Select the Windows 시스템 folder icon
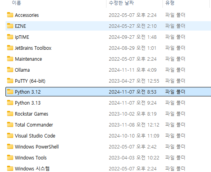The image size is (211, 172). point(10,168)
